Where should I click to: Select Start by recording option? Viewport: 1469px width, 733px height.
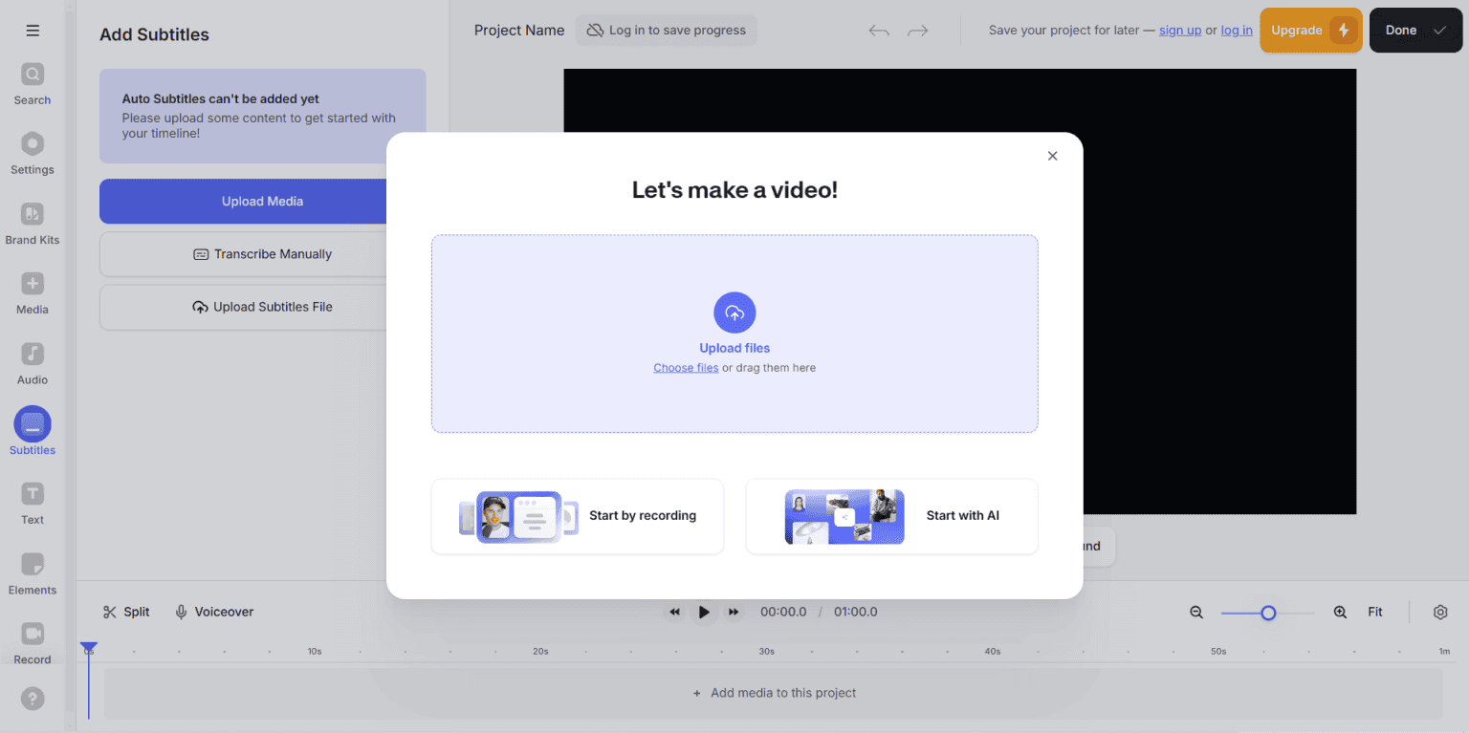[x=578, y=516]
